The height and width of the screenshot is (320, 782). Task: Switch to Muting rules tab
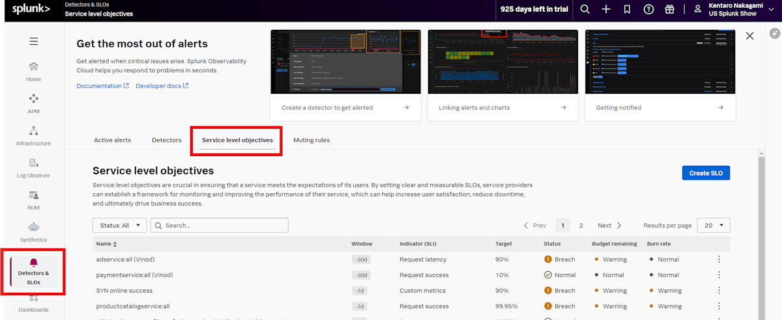tap(311, 140)
